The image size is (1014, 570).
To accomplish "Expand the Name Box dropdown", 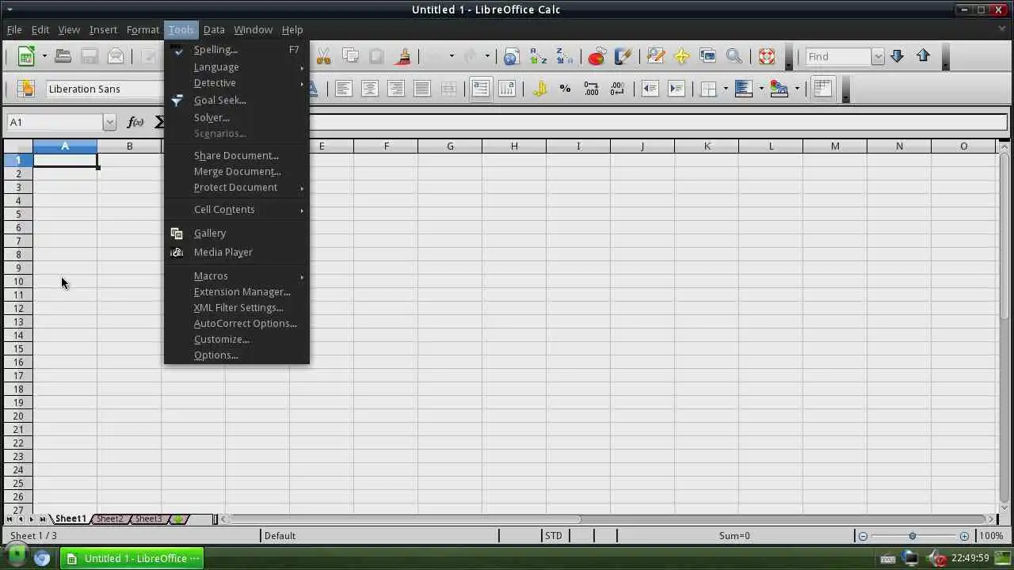I will pos(109,122).
